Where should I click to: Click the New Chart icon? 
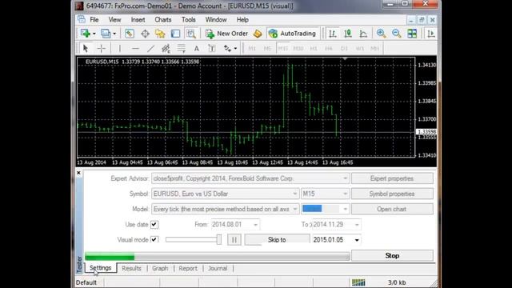pyautogui.click(x=86, y=34)
